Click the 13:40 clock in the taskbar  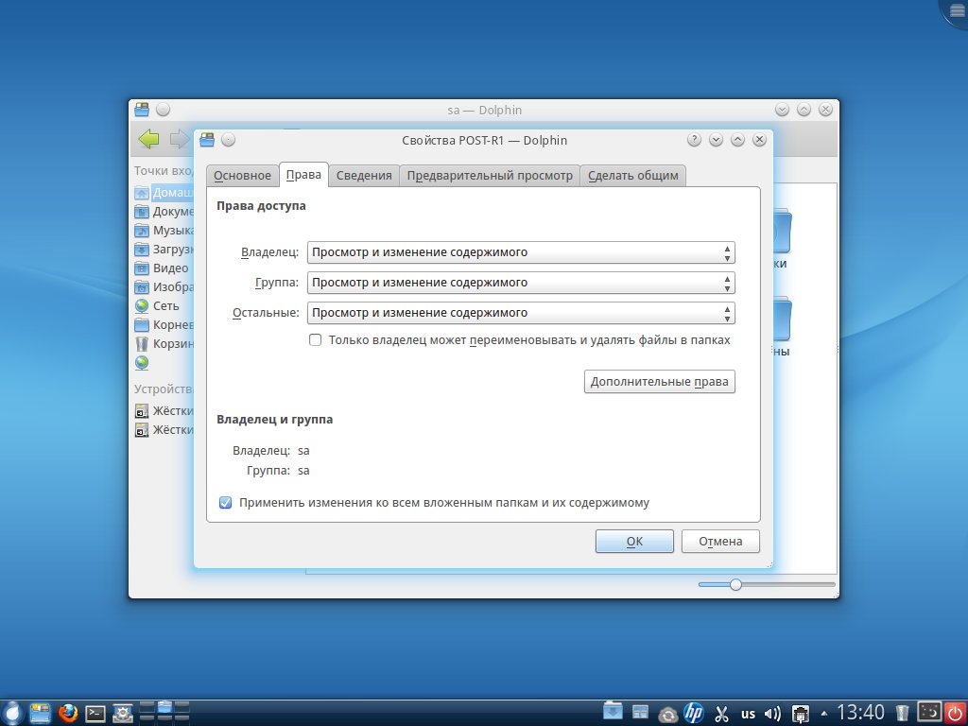pos(860,713)
